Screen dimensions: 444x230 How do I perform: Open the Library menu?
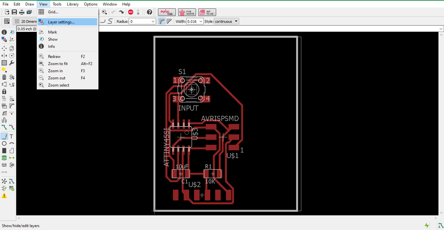(x=73, y=4)
